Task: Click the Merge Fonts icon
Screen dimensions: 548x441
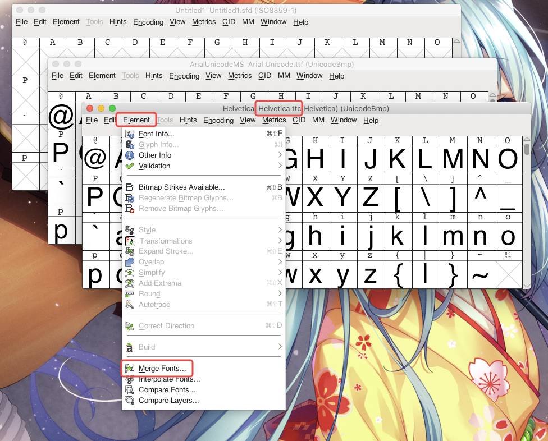Action: pyautogui.click(x=130, y=369)
